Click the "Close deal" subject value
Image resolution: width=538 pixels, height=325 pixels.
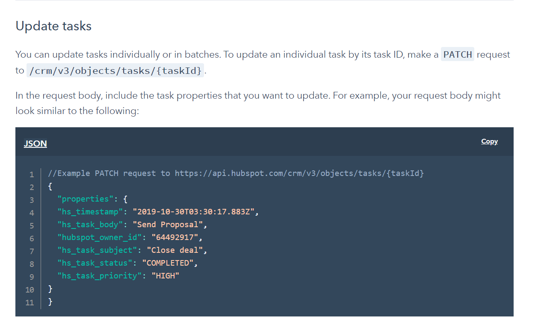[175, 250]
